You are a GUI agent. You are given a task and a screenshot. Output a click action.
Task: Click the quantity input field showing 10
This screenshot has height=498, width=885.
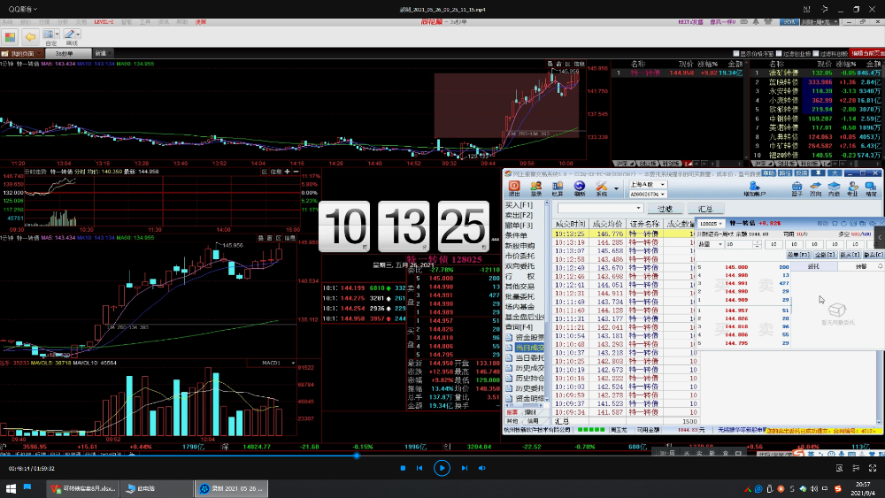click(x=739, y=244)
